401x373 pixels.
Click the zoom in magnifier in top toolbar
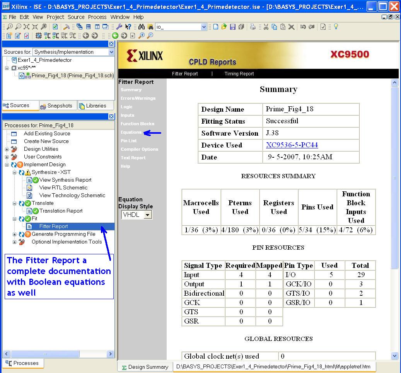tap(10, 27)
